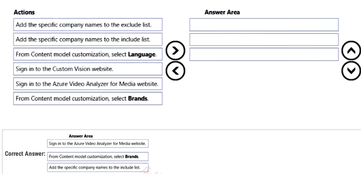Click the move up arrow icon

(351, 51)
